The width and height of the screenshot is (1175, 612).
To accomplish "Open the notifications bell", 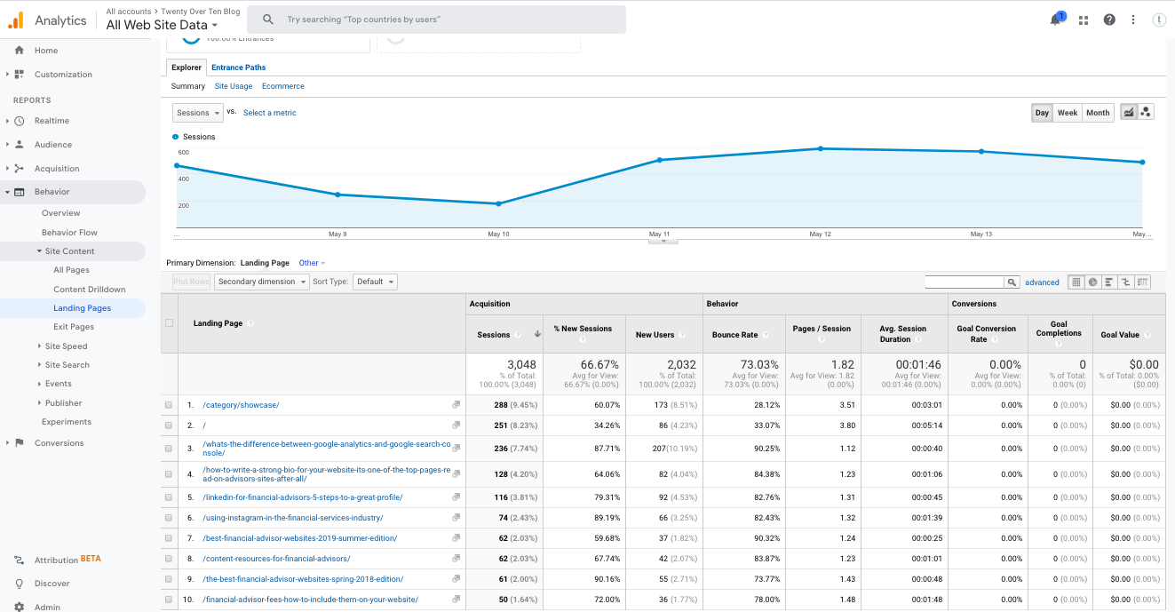I will point(1055,19).
